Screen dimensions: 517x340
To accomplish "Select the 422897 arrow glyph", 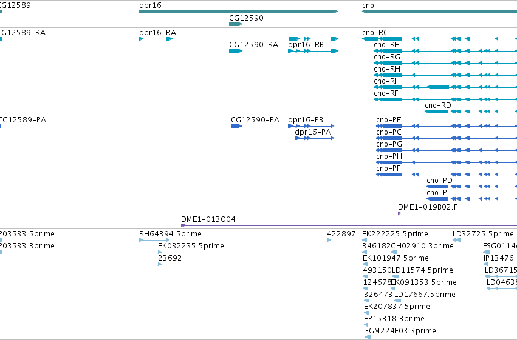I will point(329,240).
